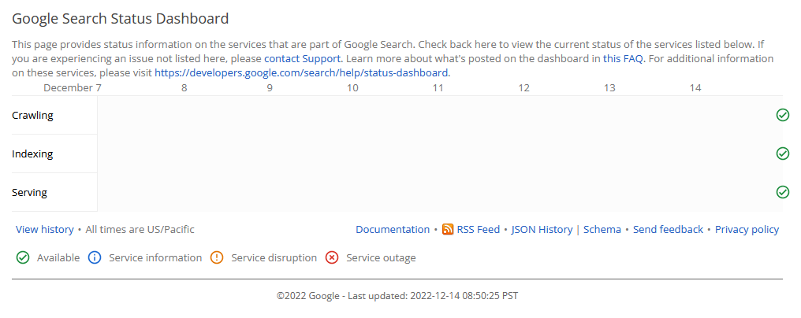Open the View history link
This screenshot has height=318, width=801.
point(45,230)
